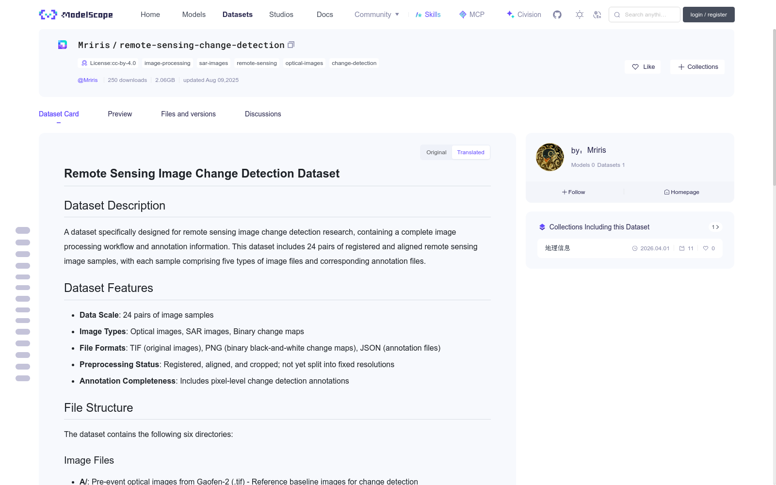Switch to the Preview tab
The image size is (776, 485).
pos(120,114)
